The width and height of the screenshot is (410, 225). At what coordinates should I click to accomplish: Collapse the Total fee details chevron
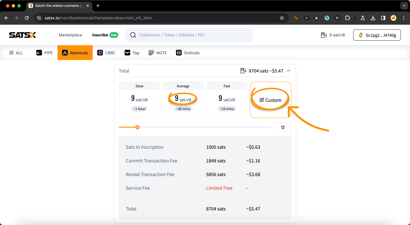[x=288, y=71]
